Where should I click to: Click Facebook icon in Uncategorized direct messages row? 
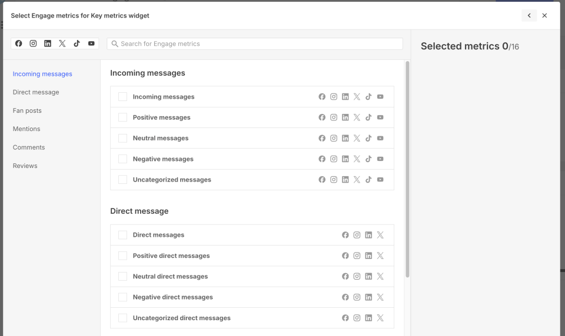coord(345,318)
